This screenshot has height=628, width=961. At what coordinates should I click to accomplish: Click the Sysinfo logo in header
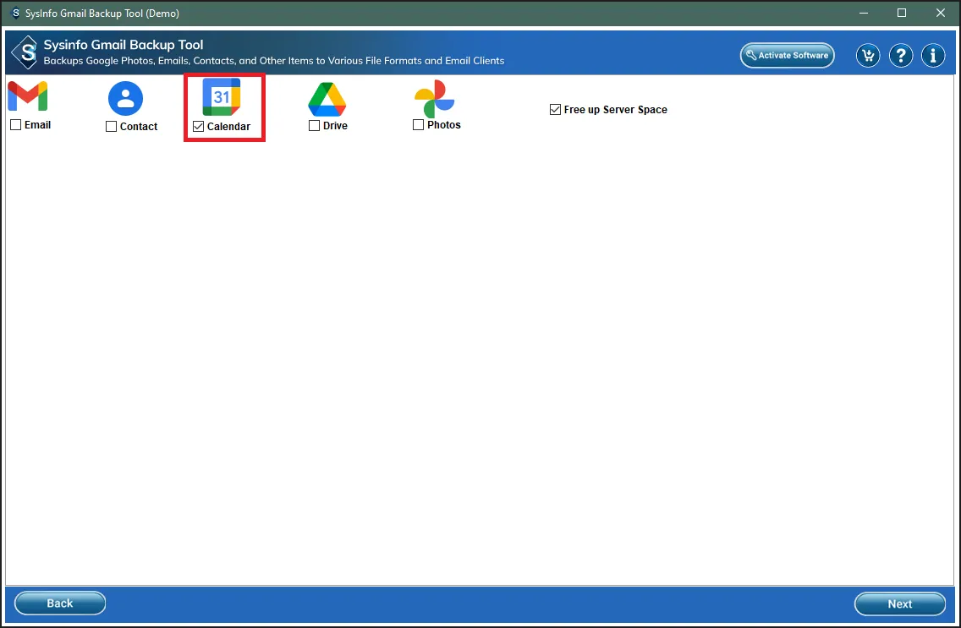click(x=25, y=52)
